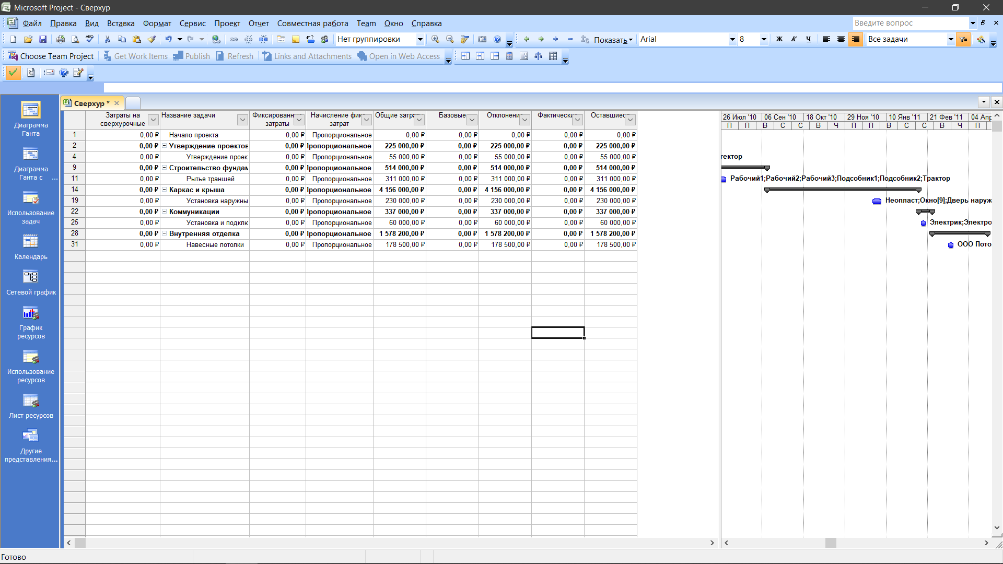Viewport: 1003px width, 564px height.
Task: Split the task with the split icon
Action: pyautogui.click(x=263, y=39)
